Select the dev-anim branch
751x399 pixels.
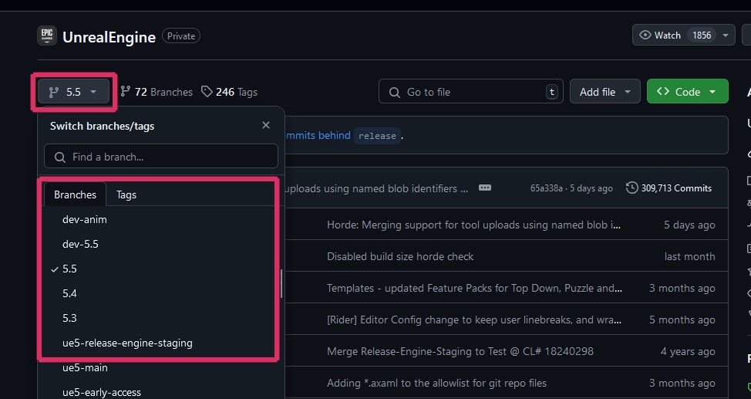tap(85, 219)
